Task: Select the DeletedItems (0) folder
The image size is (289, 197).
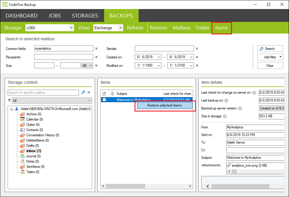Action: [x=38, y=140]
